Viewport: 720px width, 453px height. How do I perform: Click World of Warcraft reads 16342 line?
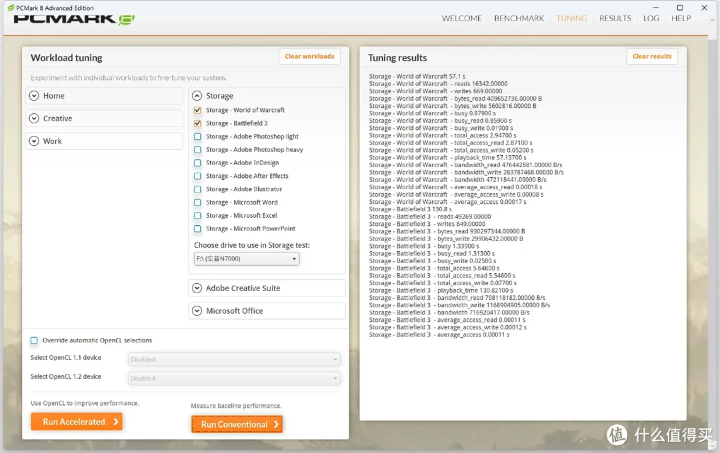(x=439, y=83)
